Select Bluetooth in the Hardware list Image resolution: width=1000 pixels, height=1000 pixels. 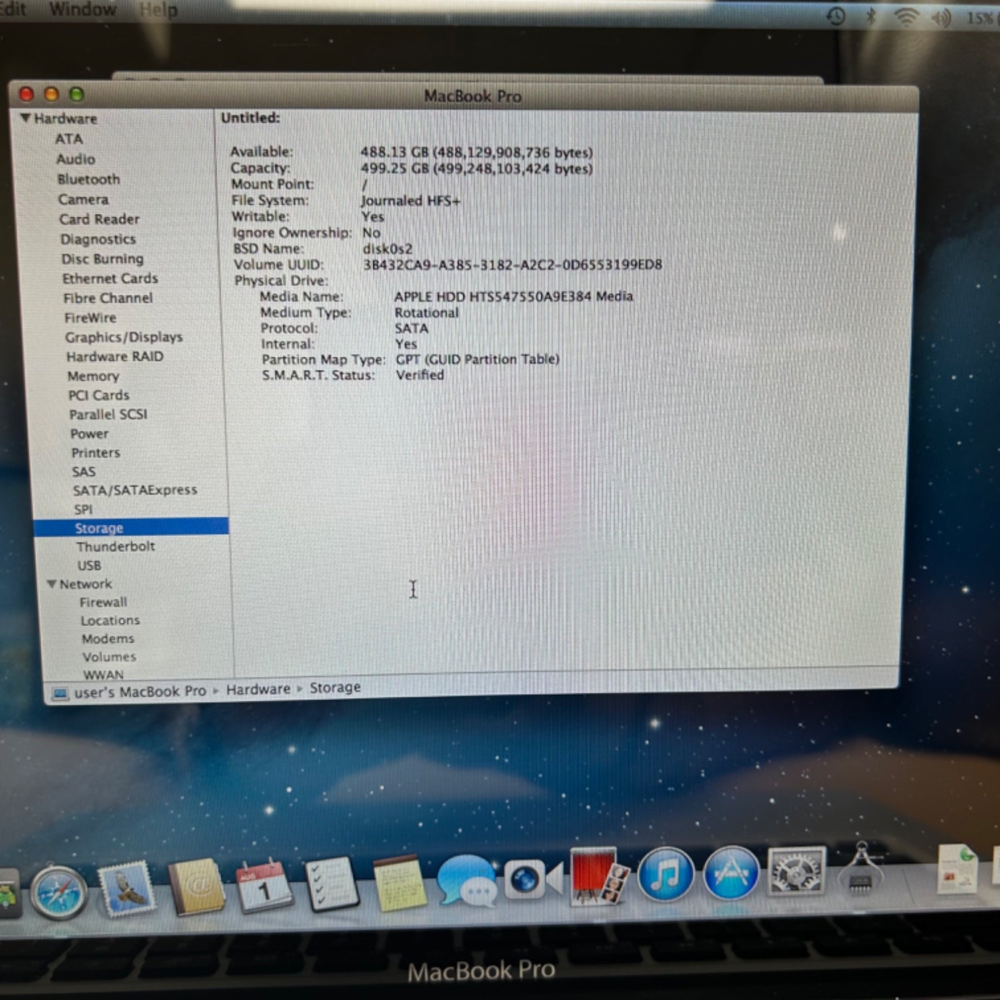89,179
